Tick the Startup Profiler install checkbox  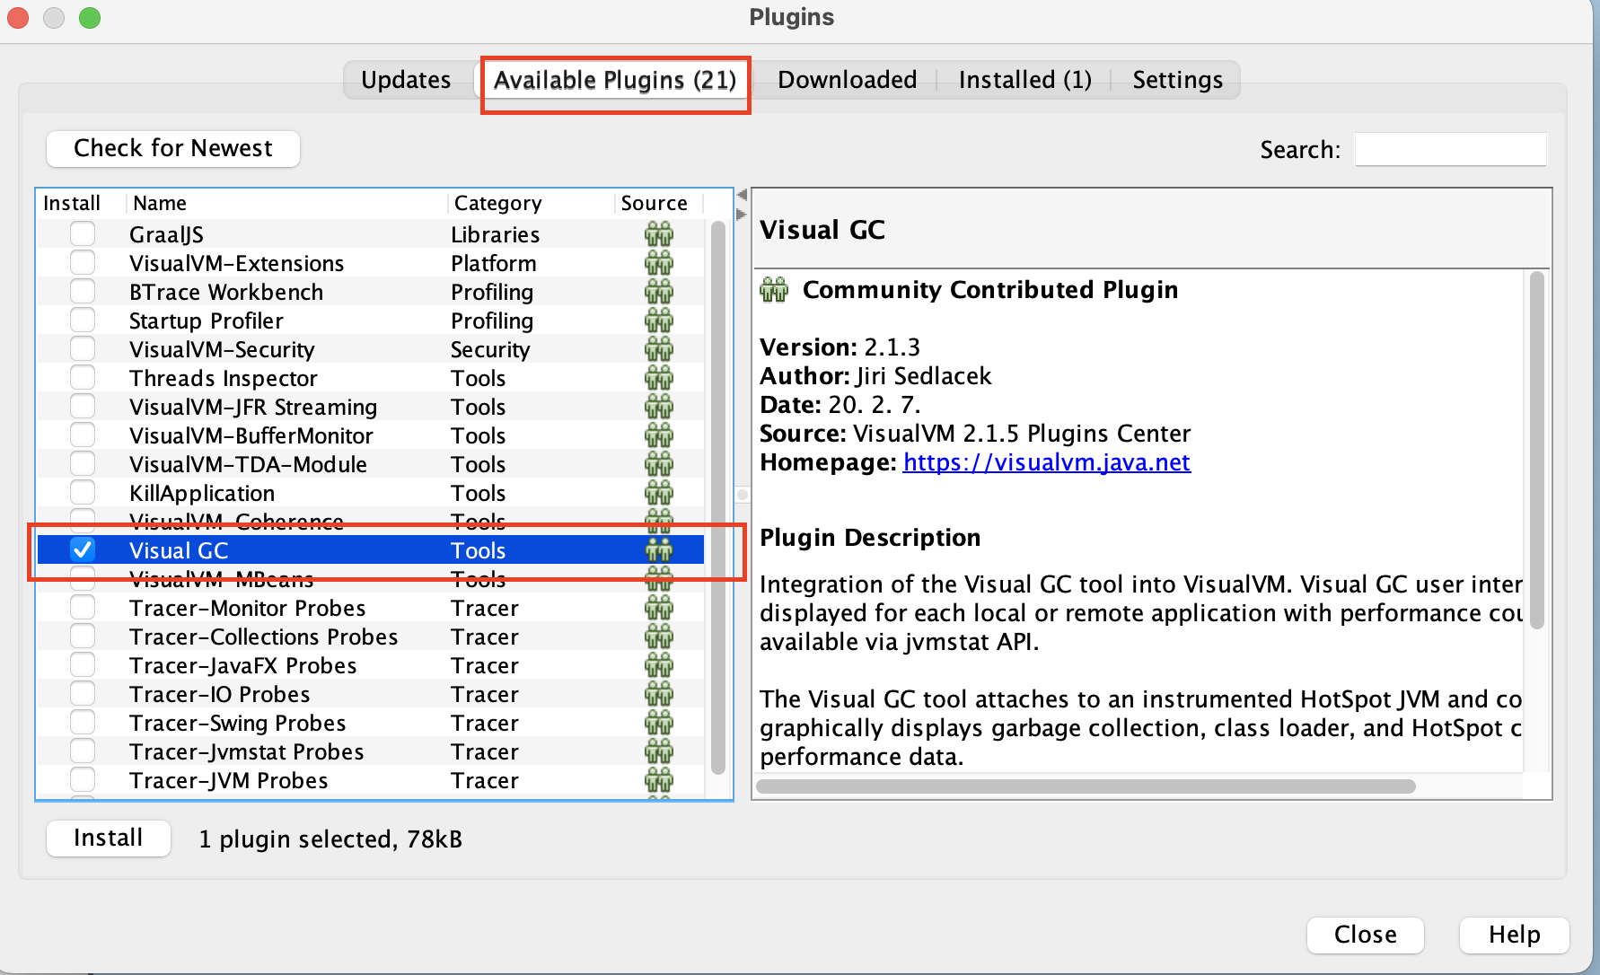point(83,321)
